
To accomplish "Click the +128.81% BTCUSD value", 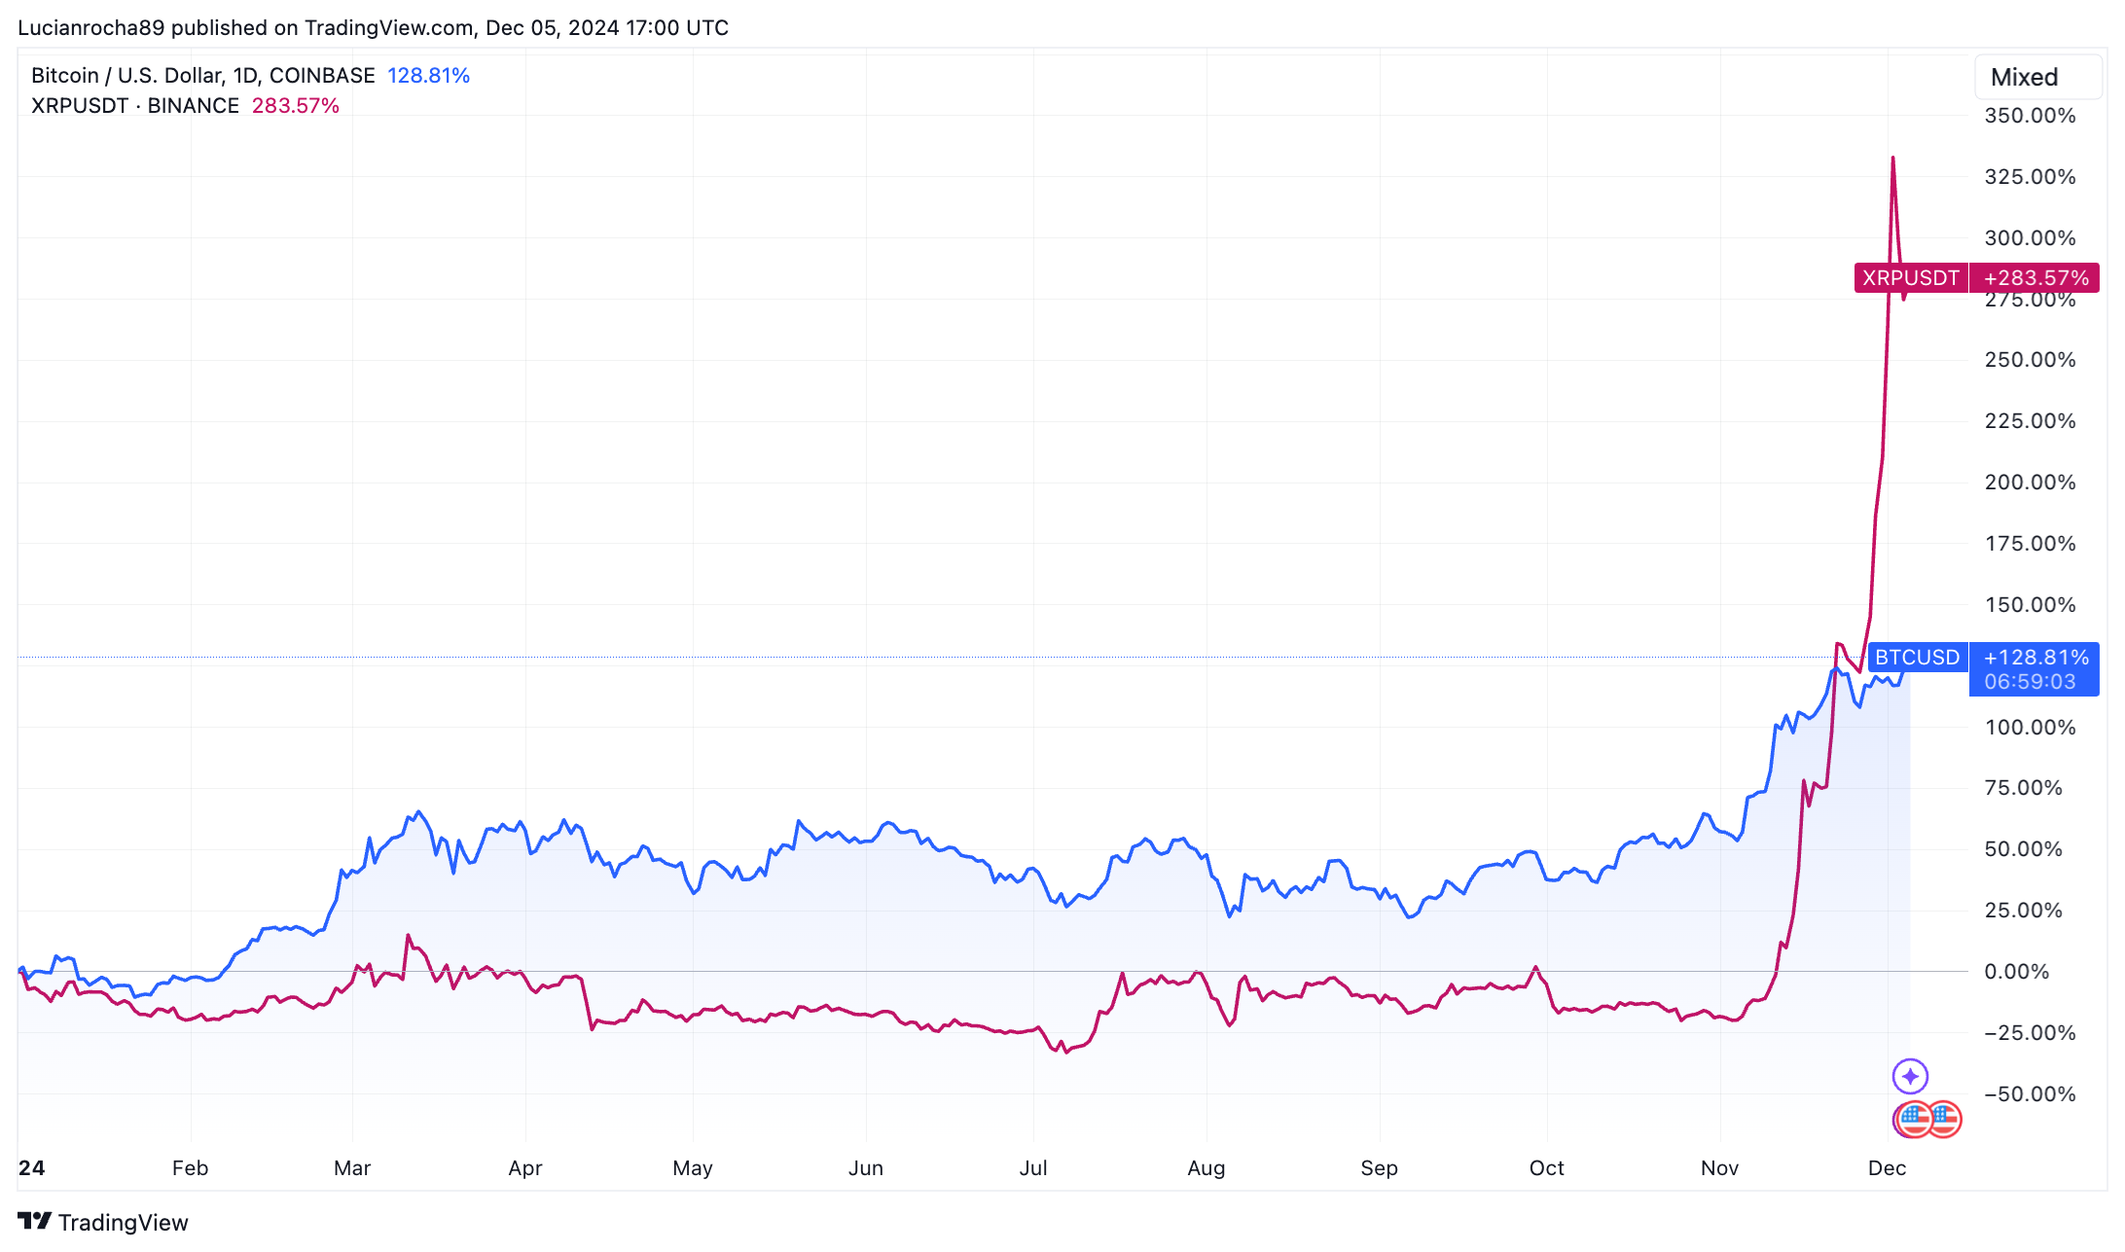I will pyautogui.click(x=2035, y=658).
